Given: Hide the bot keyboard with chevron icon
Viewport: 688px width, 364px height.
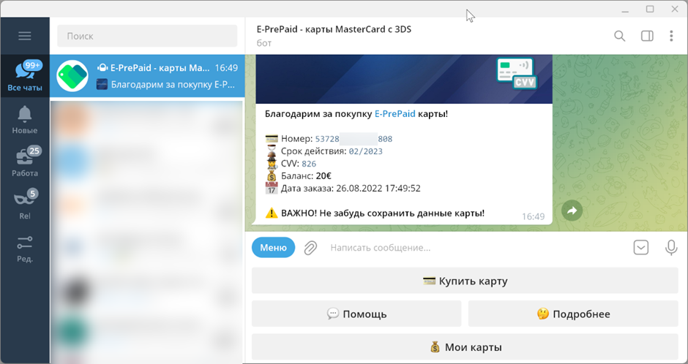Looking at the screenshot, I should click(640, 248).
